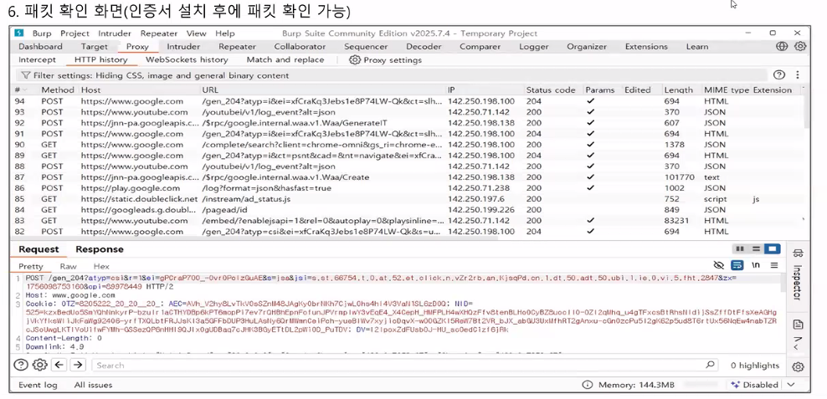Switch to the Learn tab
This screenshot has height=399, width=827.
click(696, 46)
